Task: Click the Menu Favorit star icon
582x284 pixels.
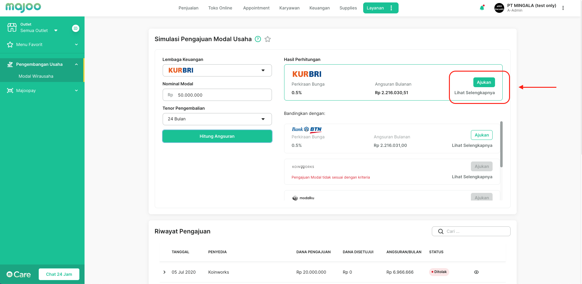Action: [x=10, y=44]
